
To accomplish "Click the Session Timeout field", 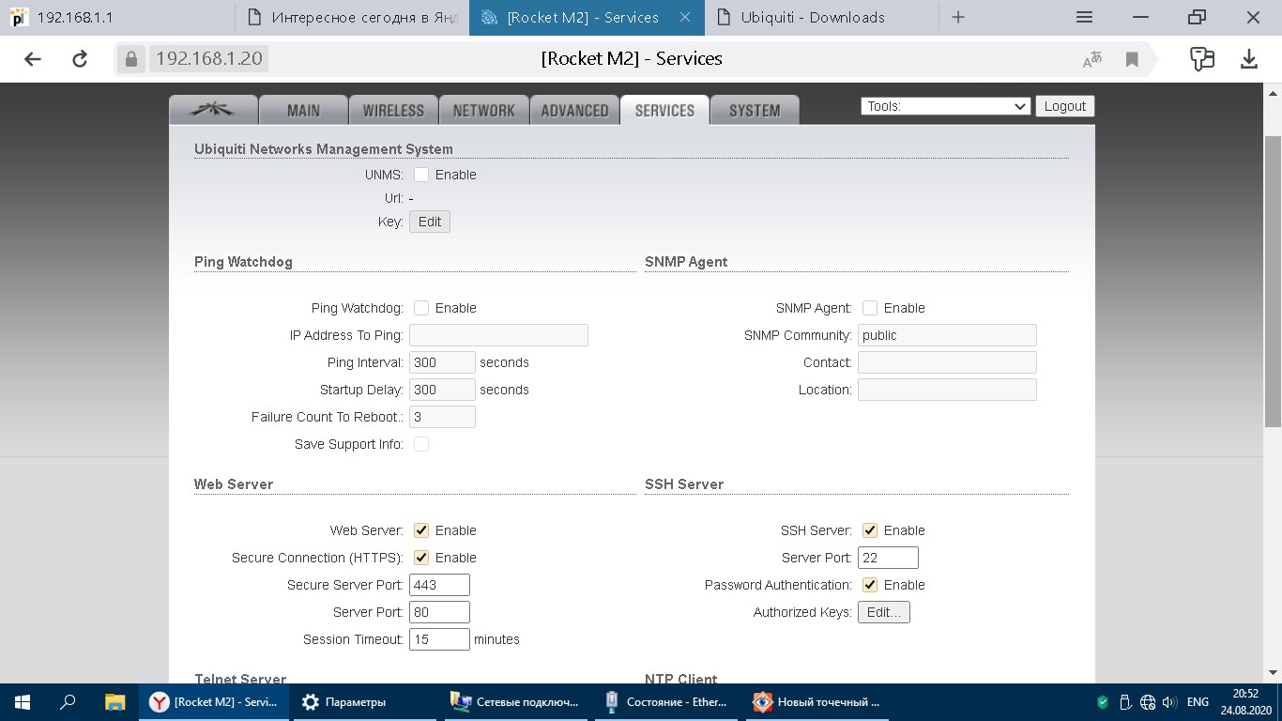I will (x=439, y=639).
